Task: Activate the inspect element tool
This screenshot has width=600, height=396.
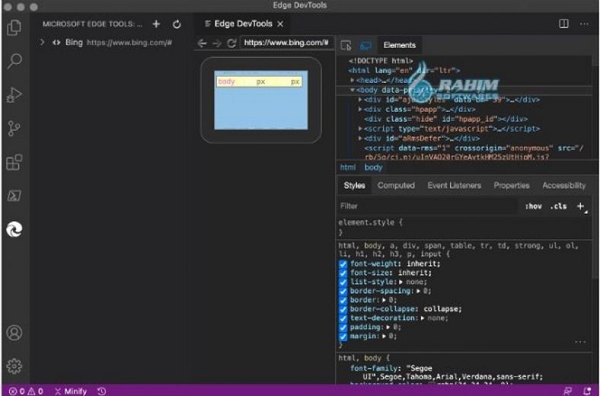Action: [x=346, y=46]
